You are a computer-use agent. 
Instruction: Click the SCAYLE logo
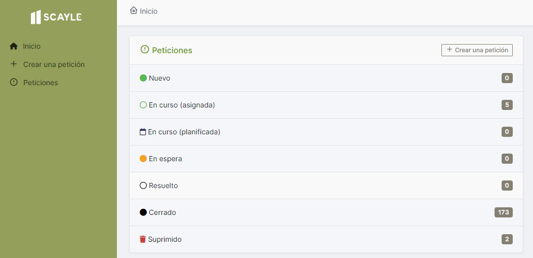[x=56, y=17]
